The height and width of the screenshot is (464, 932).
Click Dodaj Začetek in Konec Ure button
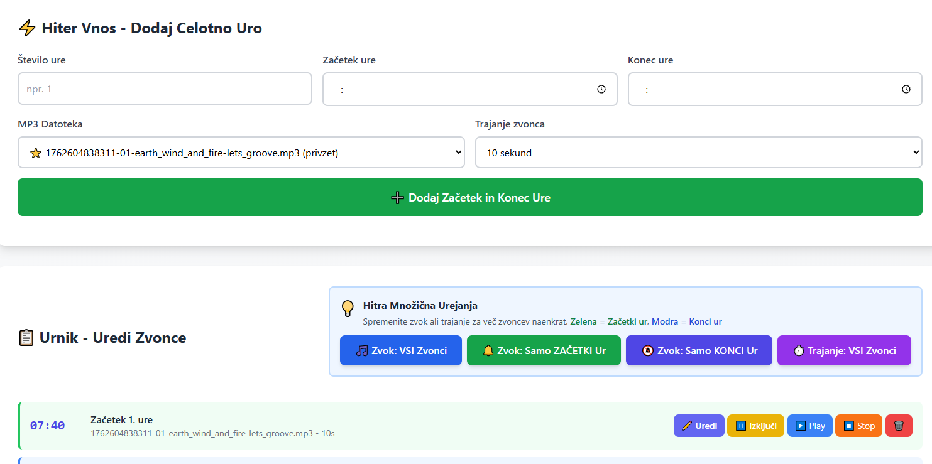click(469, 197)
